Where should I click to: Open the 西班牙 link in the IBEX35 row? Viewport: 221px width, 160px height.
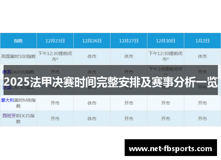coord(9,116)
